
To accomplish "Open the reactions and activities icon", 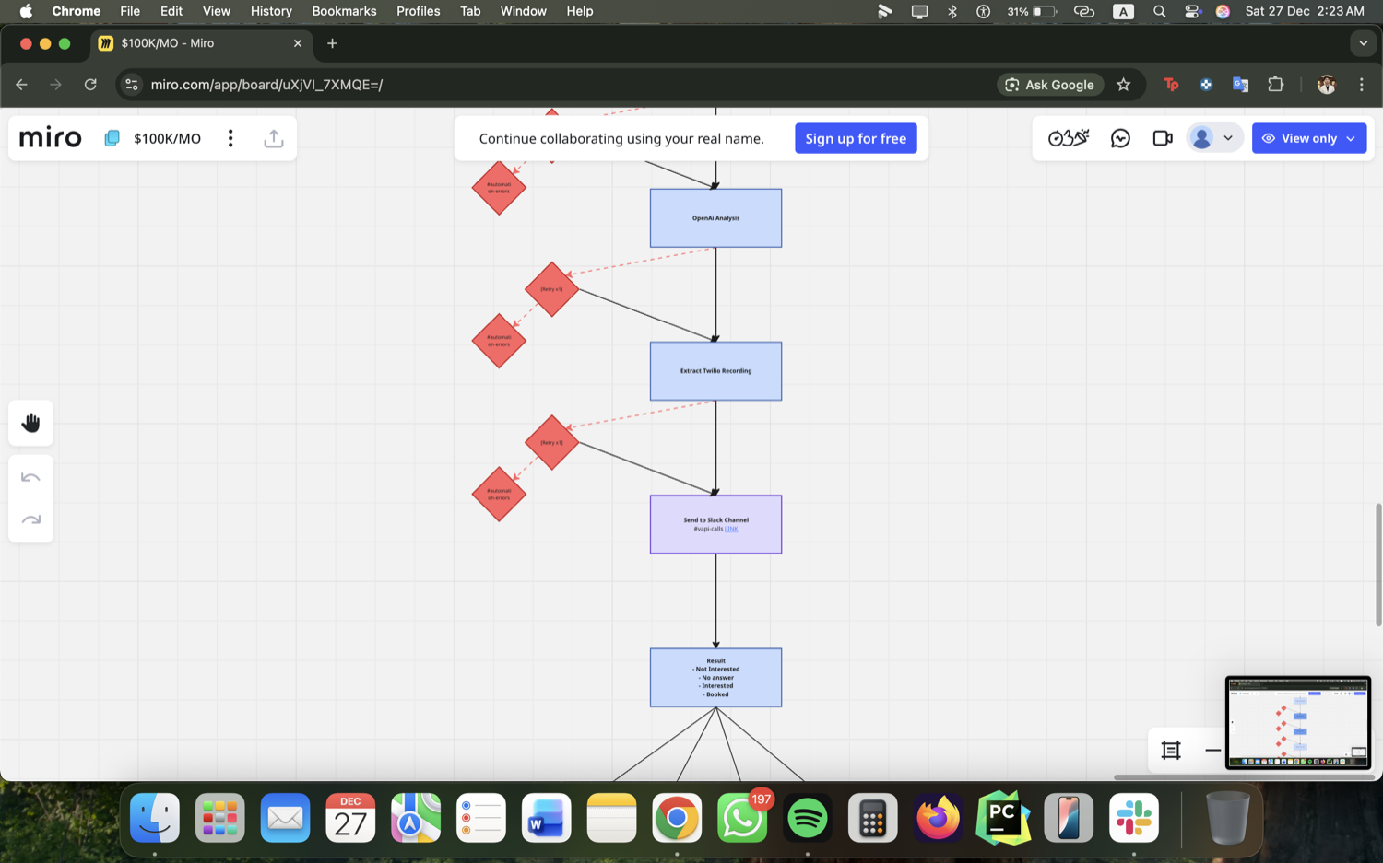I will tap(1069, 138).
